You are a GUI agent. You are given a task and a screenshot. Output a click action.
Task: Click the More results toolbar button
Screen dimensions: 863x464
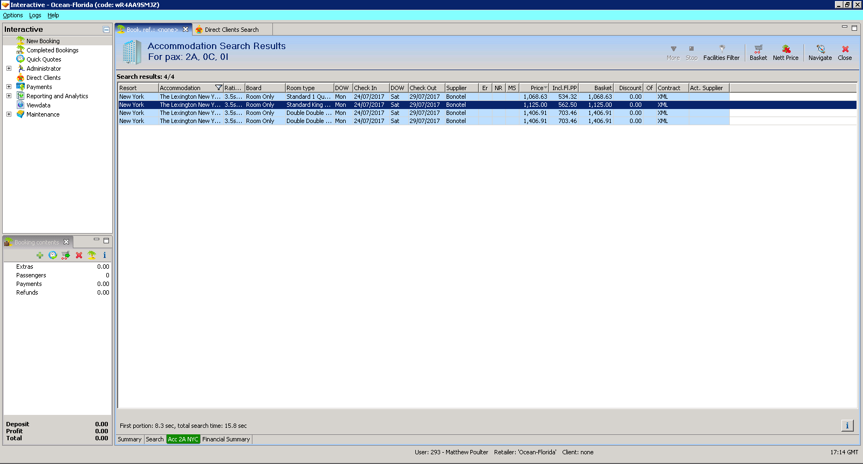point(673,53)
